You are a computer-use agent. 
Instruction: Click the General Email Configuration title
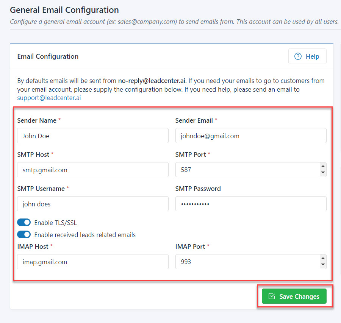(x=64, y=10)
